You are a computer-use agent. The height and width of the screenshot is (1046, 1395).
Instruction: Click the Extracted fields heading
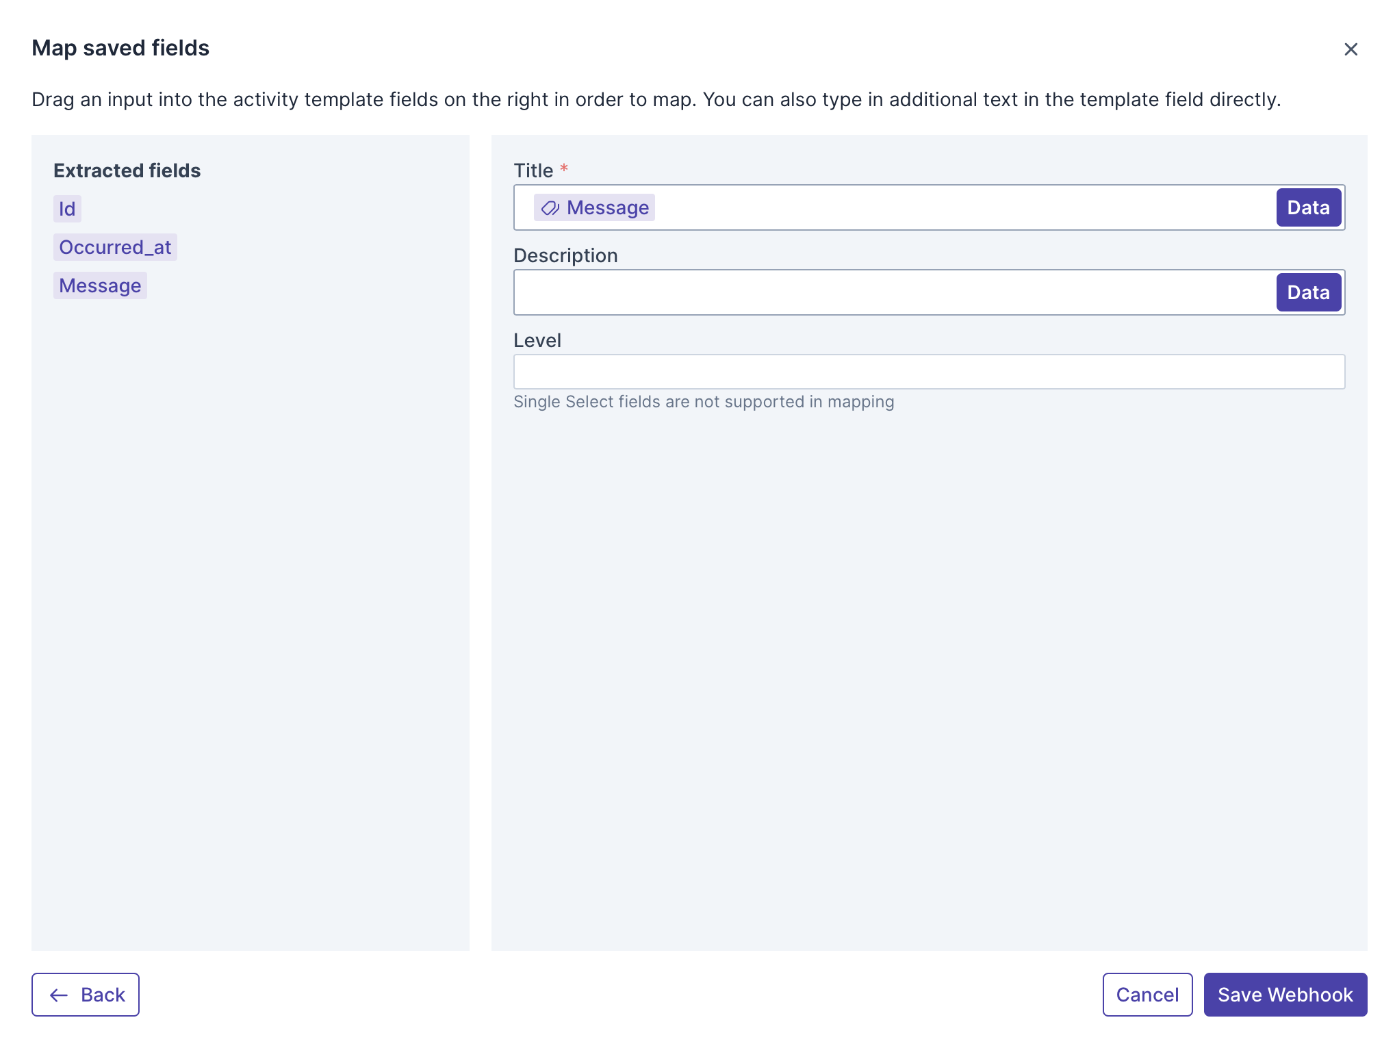(127, 171)
